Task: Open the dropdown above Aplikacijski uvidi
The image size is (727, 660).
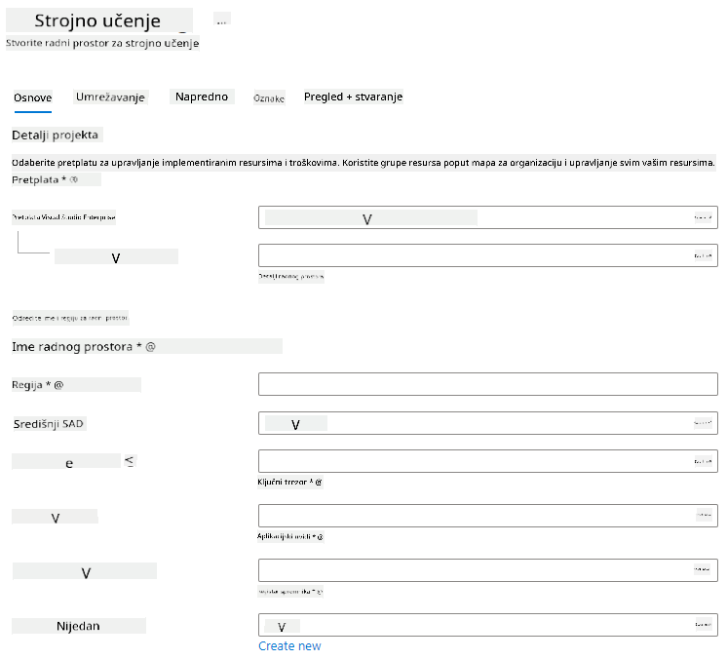Action: 488,516
